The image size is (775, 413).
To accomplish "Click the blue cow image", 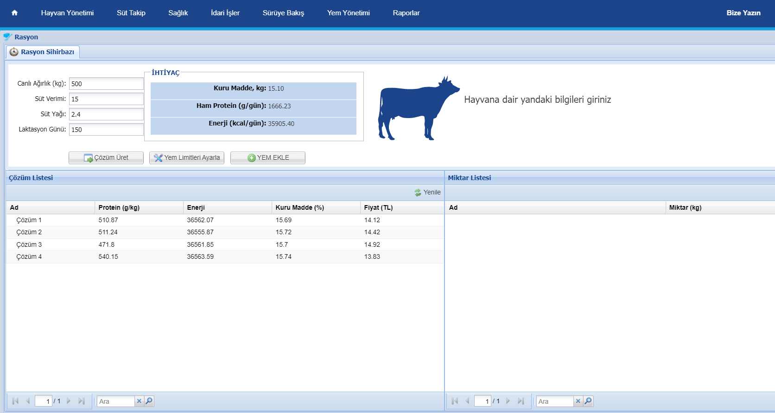I will pos(418,108).
